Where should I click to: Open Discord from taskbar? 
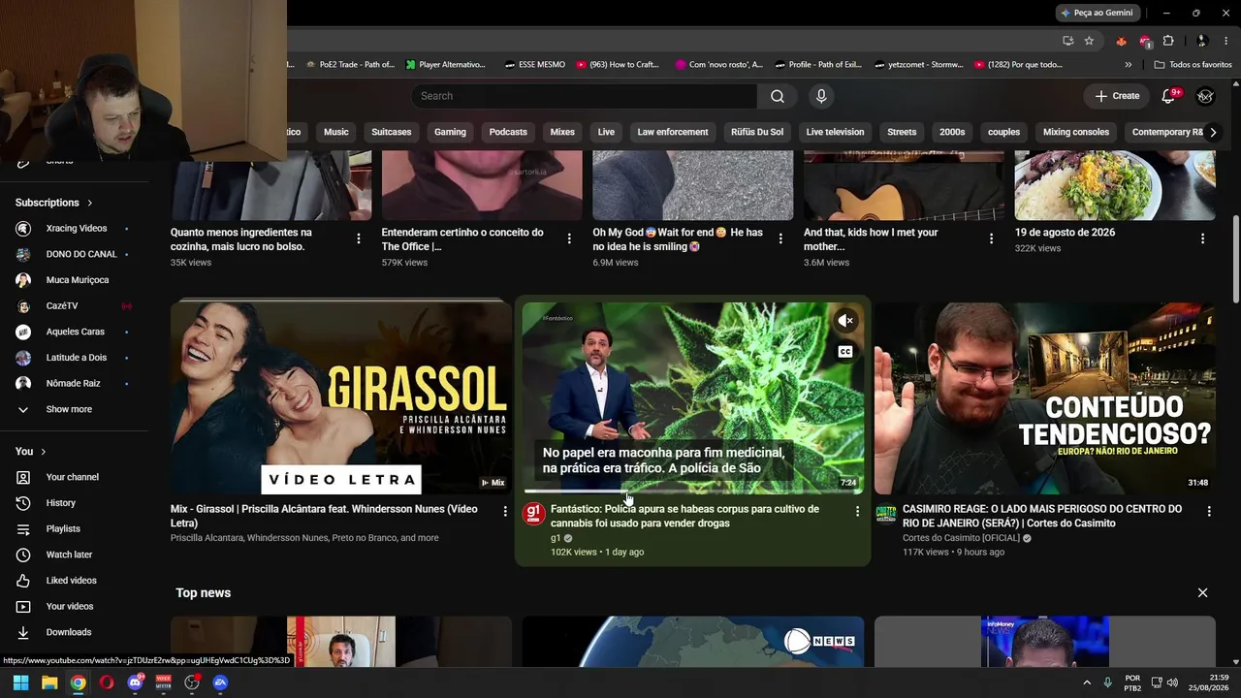tap(136, 682)
